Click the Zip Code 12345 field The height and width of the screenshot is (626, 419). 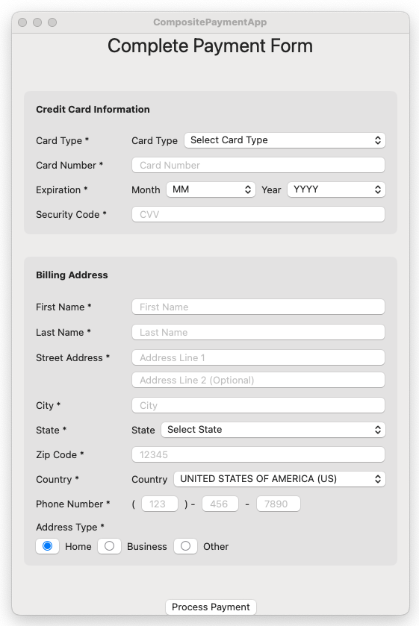tap(258, 454)
